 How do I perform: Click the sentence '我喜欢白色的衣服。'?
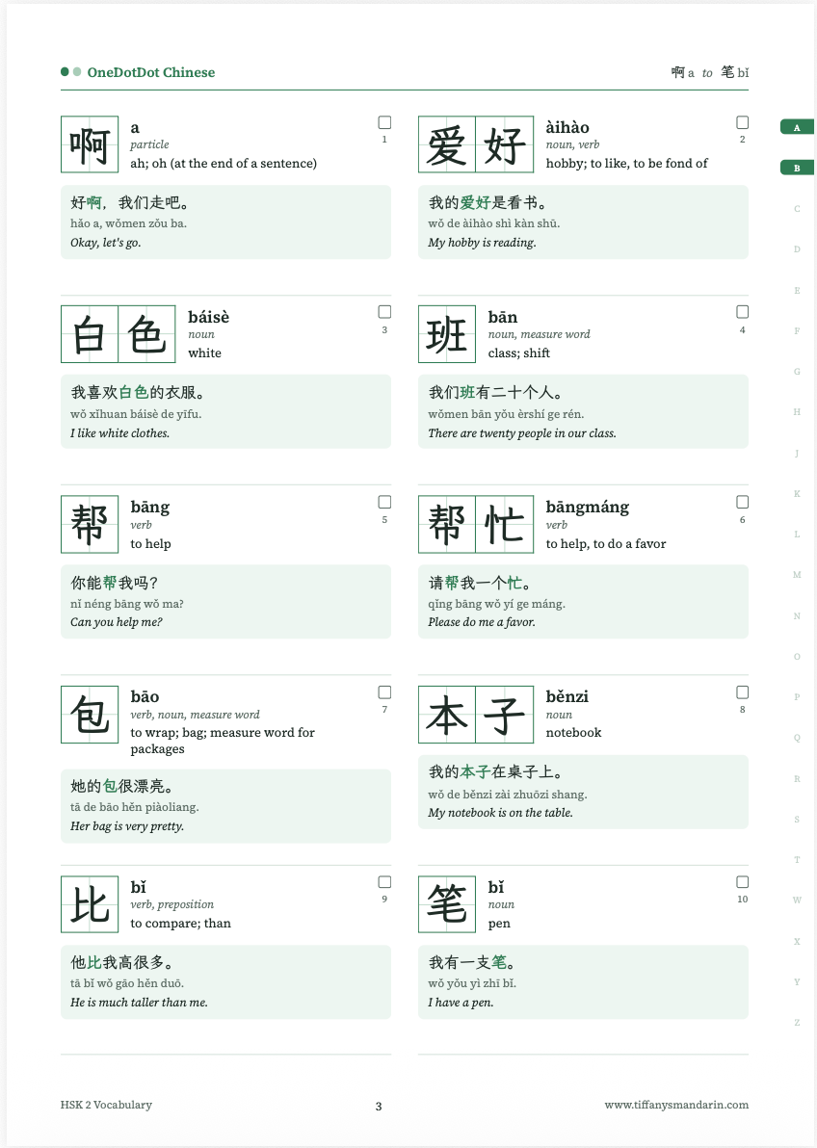(137, 392)
